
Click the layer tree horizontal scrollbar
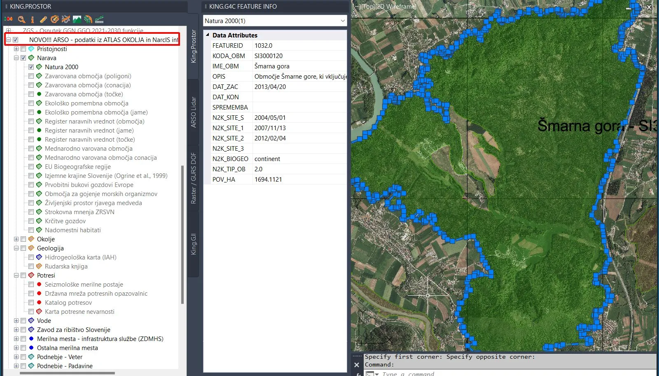click(67, 373)
